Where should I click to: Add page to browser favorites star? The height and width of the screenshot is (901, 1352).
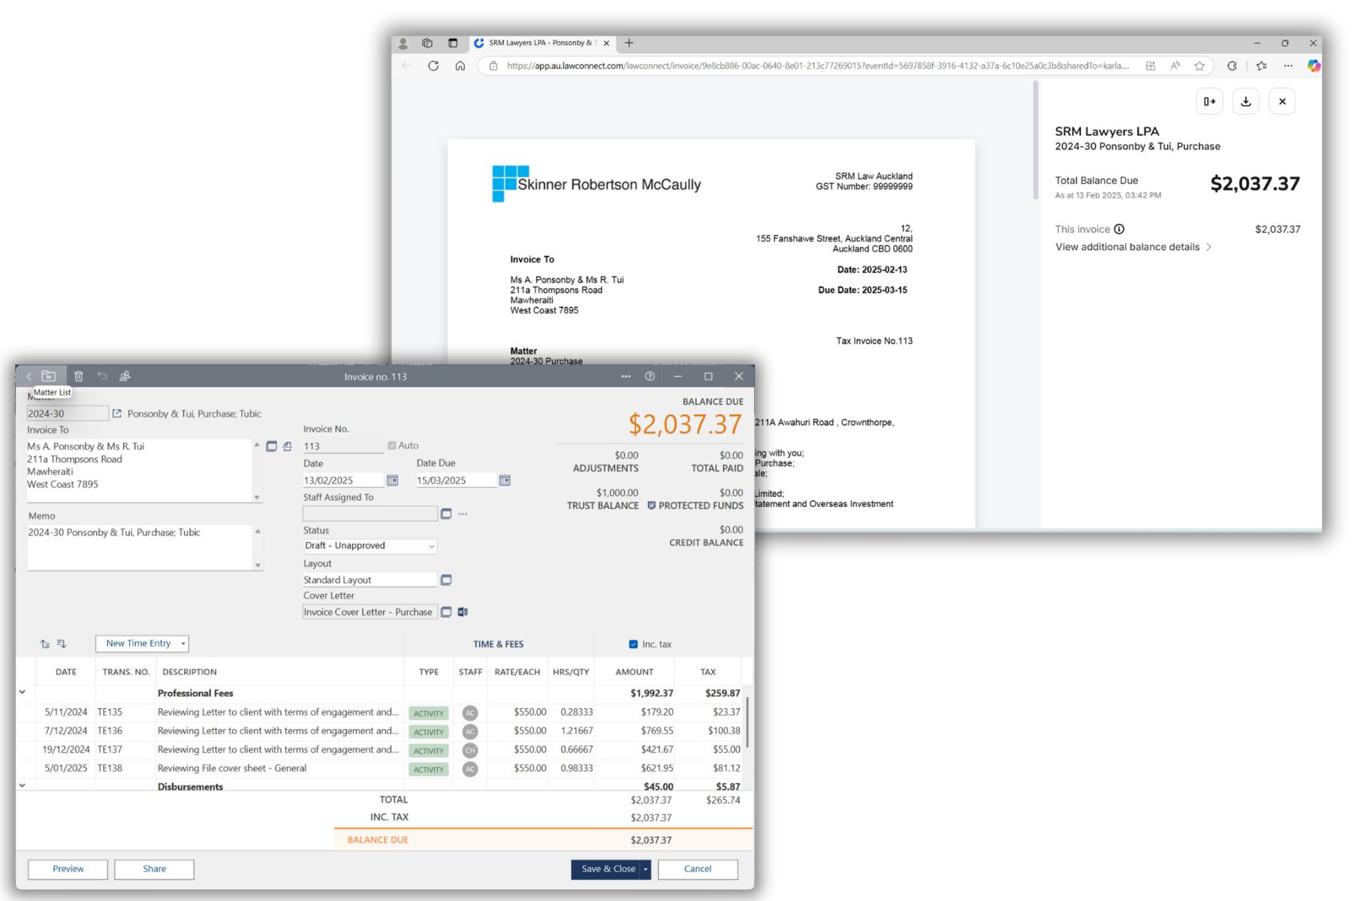[x=1200, y=66]
